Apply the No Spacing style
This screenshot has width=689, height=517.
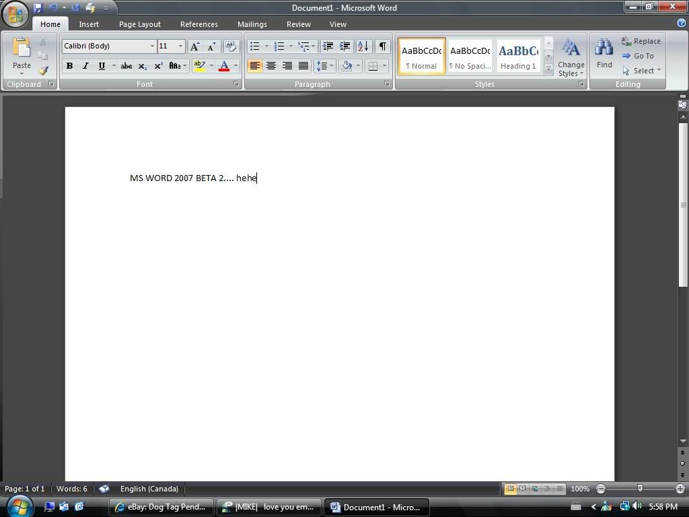470,56
